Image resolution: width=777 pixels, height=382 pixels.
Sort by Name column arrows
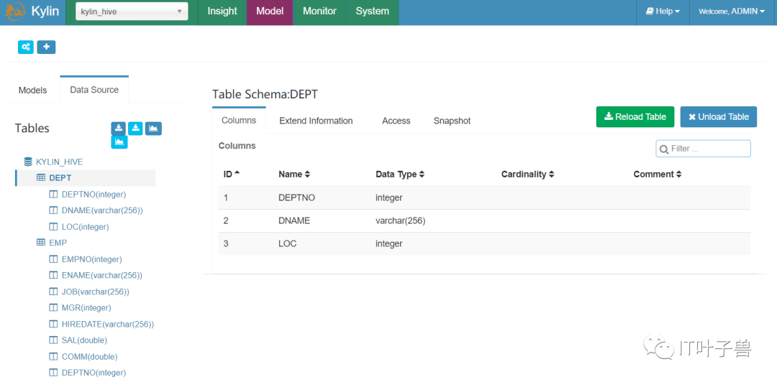click(x=307, y=174)
